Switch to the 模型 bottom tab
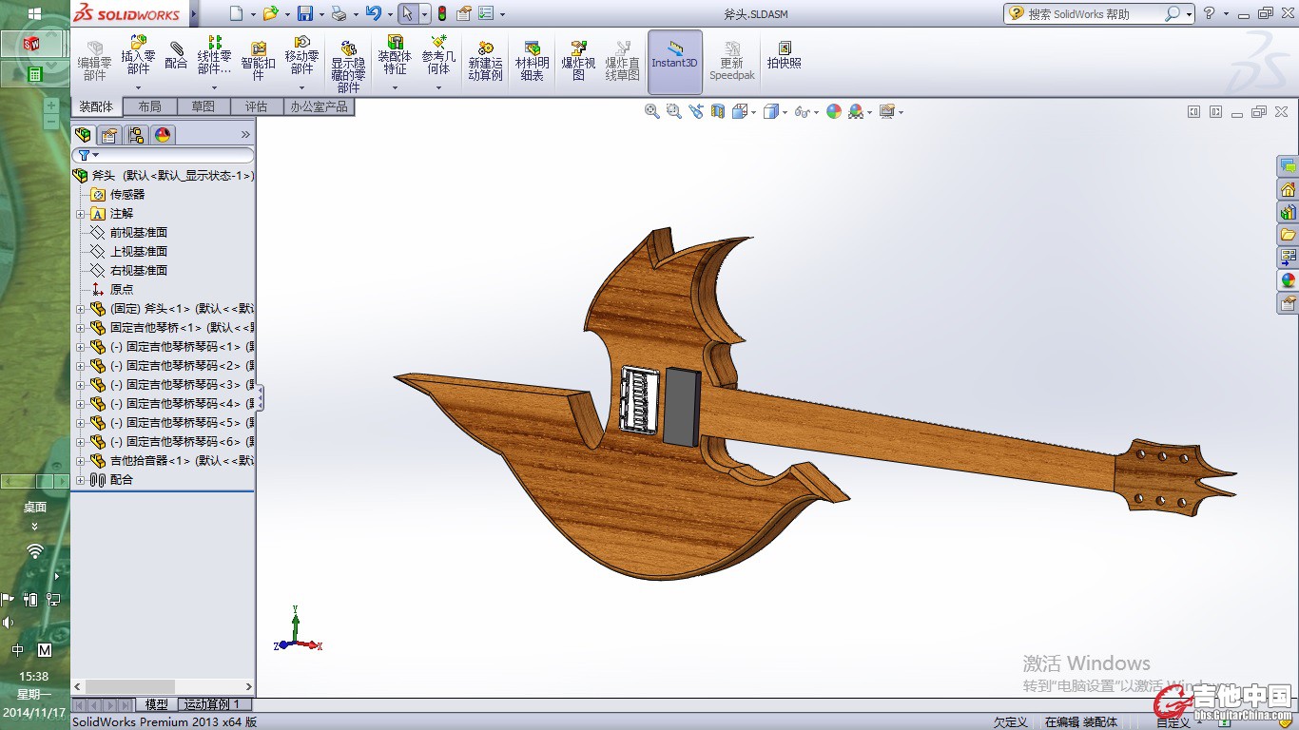The height and width of the screenshot is (730, 1299). [157, 704]
